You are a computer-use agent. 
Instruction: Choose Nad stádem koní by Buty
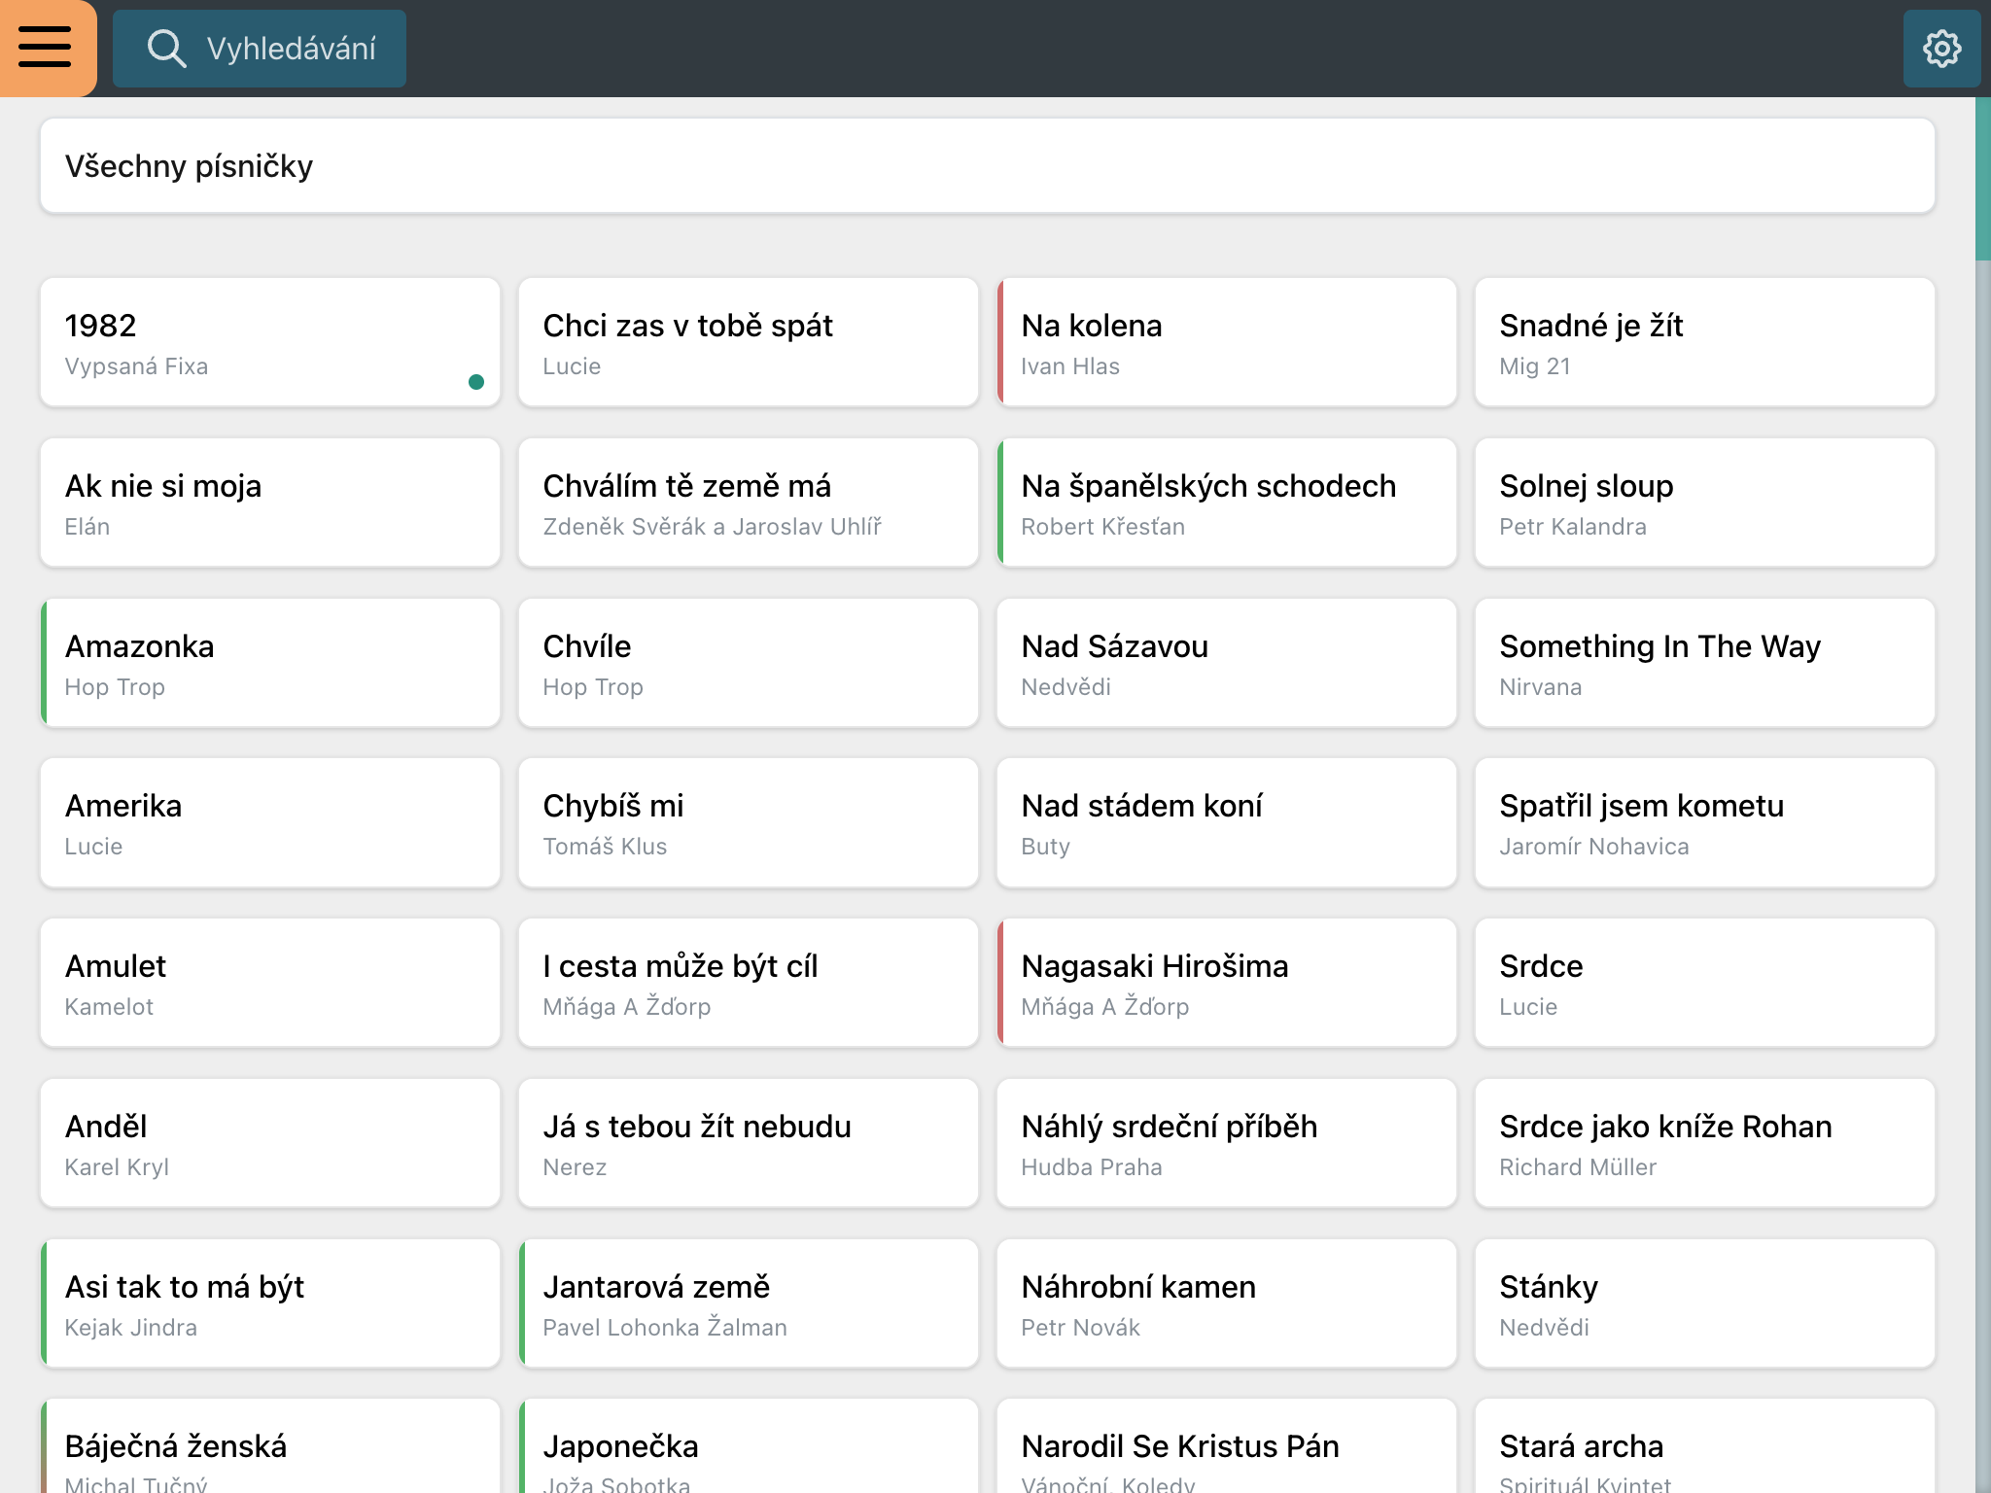tap(1227, 822)
